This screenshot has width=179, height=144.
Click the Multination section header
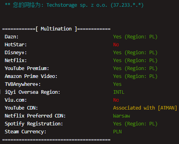click(x=56, y=29)
